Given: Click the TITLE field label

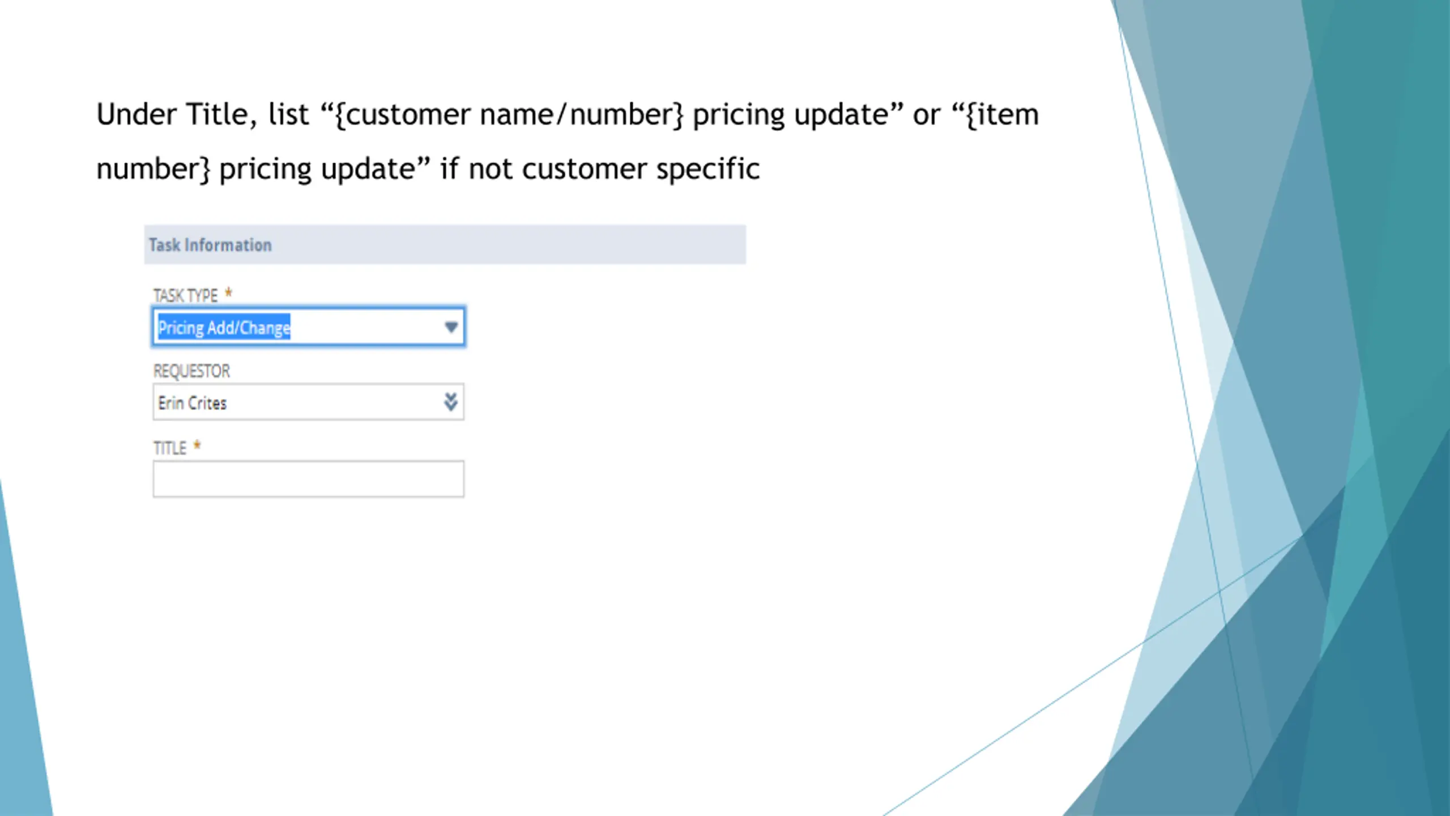Looking at the screenshot, I should [x=169, y=448].
